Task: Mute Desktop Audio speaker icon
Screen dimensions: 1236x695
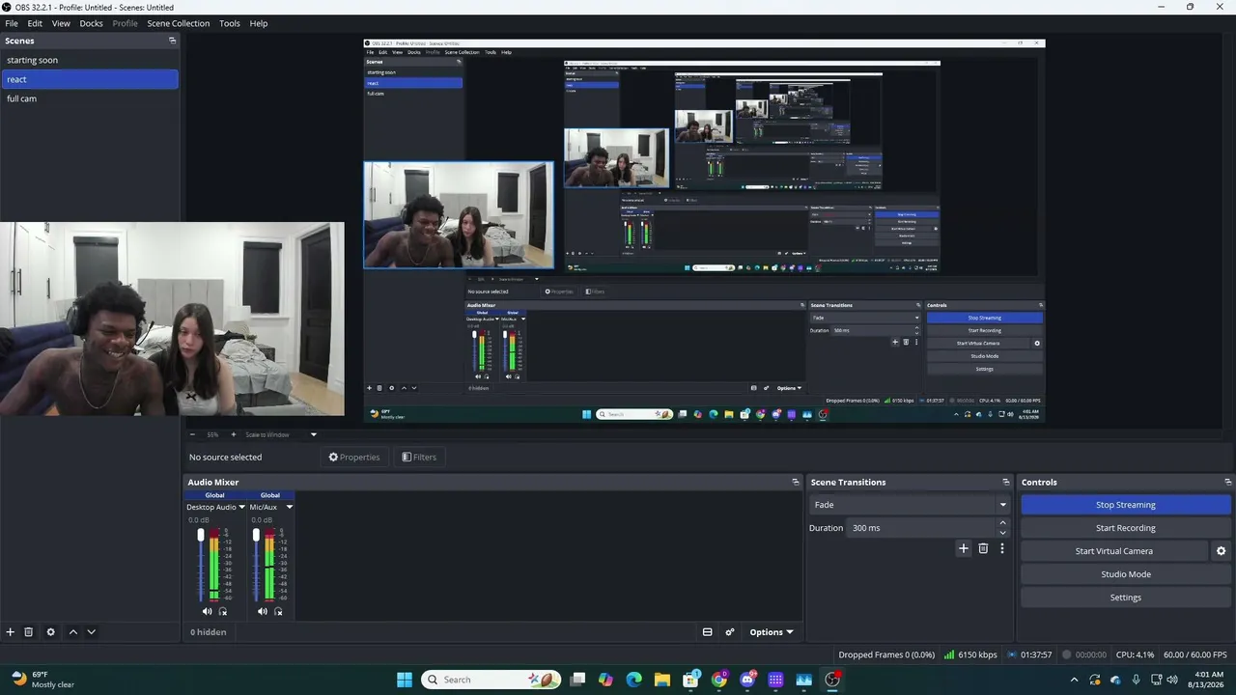Action: [207, 611]
